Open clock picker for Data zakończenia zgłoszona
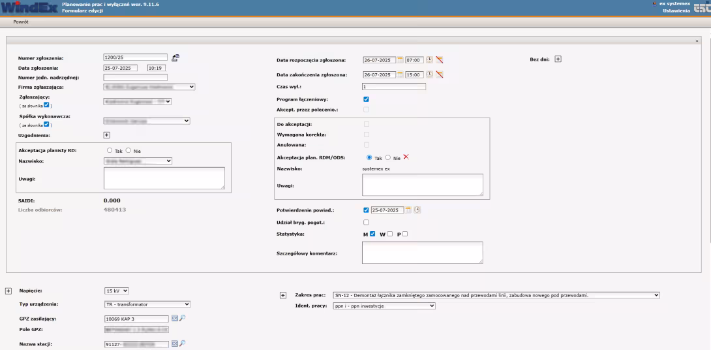This screenshot has height=350, width=711. 429,74
